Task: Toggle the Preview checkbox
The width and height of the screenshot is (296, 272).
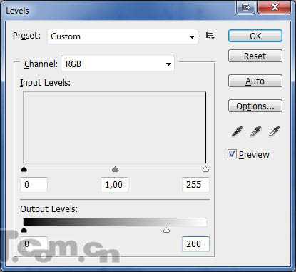Action: pyautogui.click(x=232, y=154)
